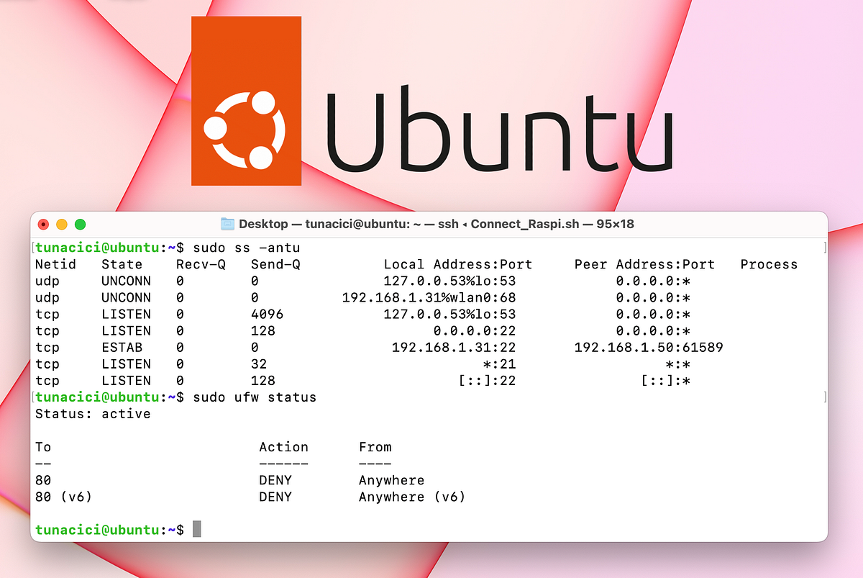Minimize the terminal with the yellow button
The width and height of the screenshot is (863, 578).
click(62, 224)
